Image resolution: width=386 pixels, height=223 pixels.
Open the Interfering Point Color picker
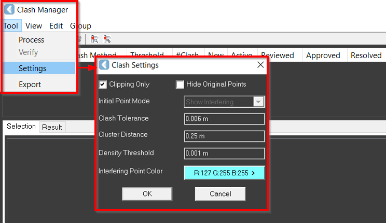(x=224, y=173)
